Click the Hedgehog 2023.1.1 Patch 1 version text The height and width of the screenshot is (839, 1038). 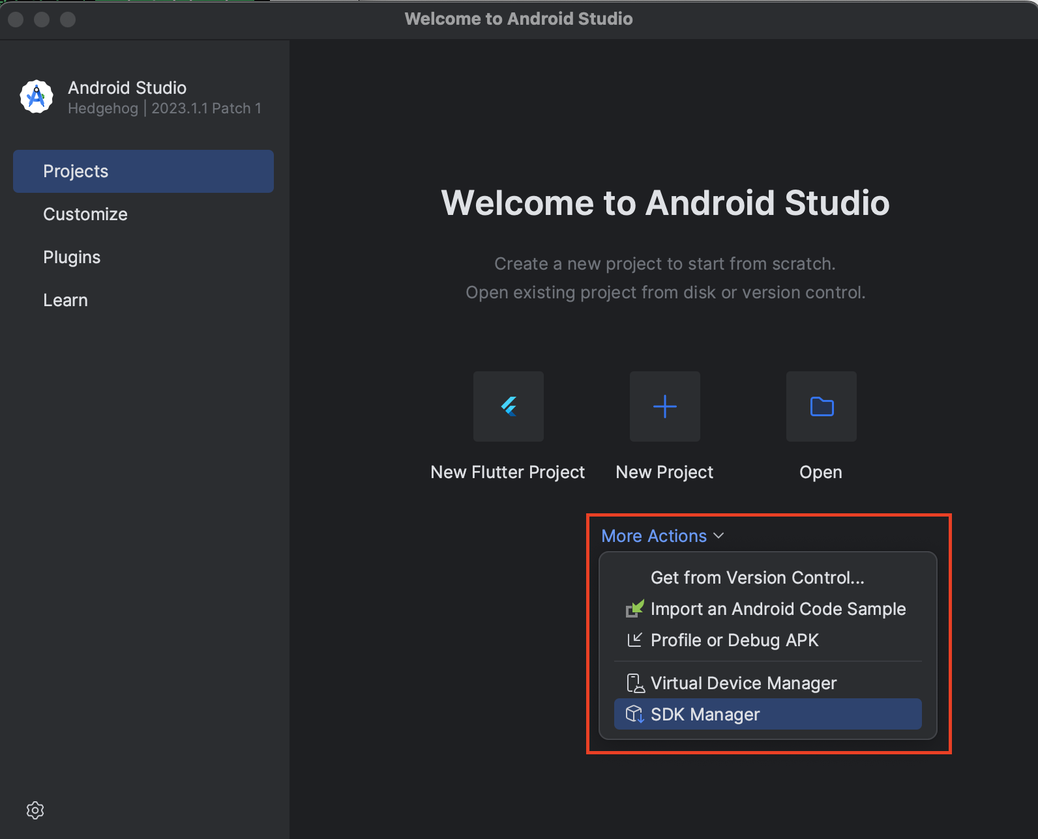165,108
